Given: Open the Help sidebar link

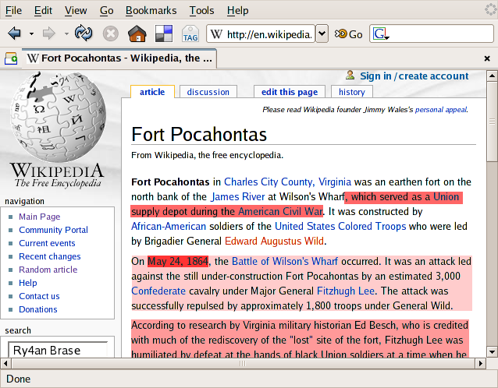Looking at the screenshot, I should tap(28, 283).
